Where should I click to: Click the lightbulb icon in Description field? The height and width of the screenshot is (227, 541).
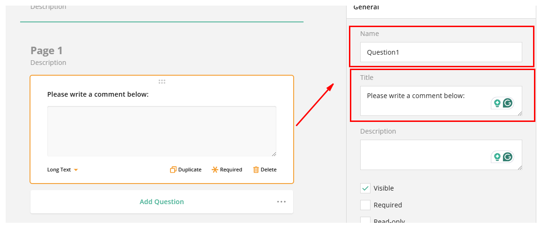[x=497, y=157]
